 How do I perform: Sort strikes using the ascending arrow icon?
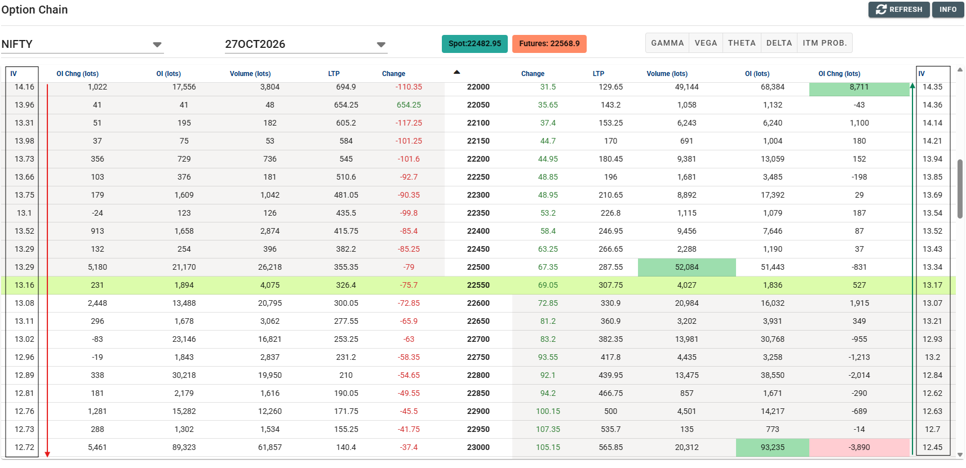point(457,72)
